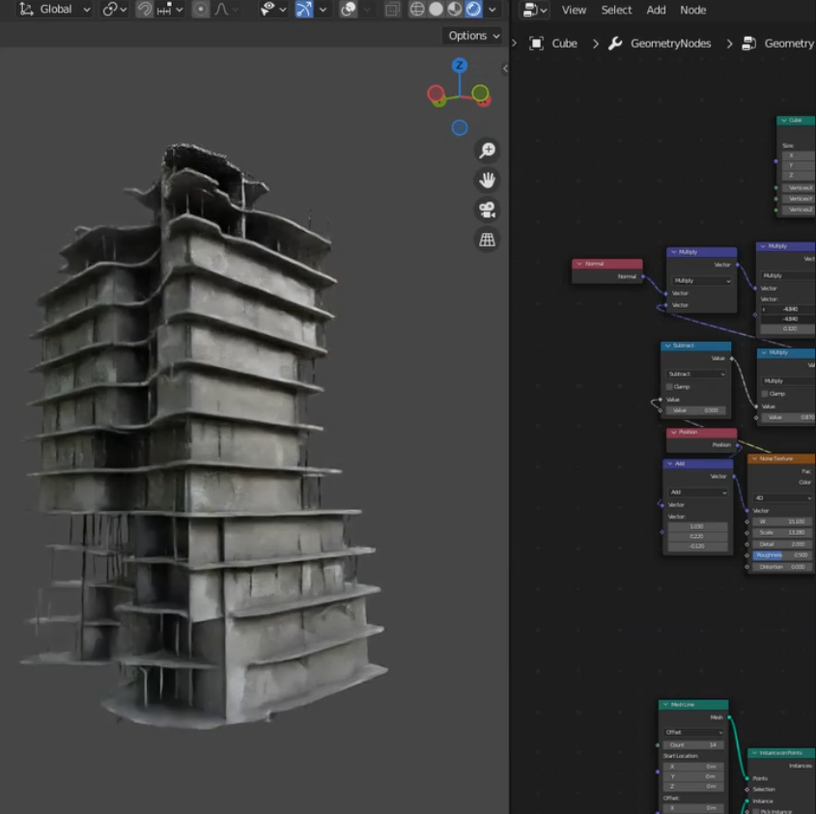This screenshot has height=814, width=816.
Task: Click the Roughness slider in Noise Texture
Action: click(780, 555)
